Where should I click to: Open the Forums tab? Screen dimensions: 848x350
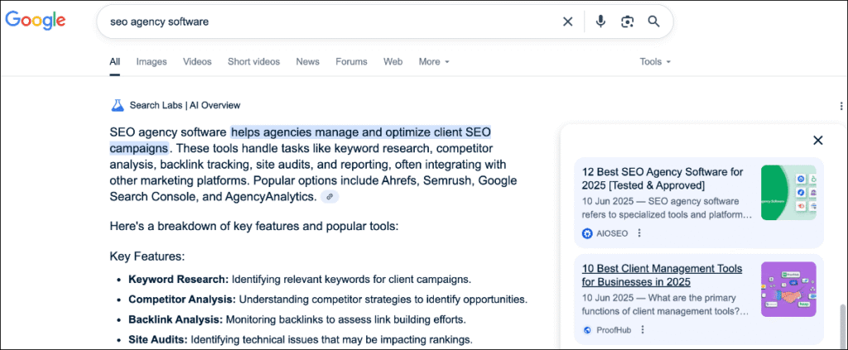351,61
